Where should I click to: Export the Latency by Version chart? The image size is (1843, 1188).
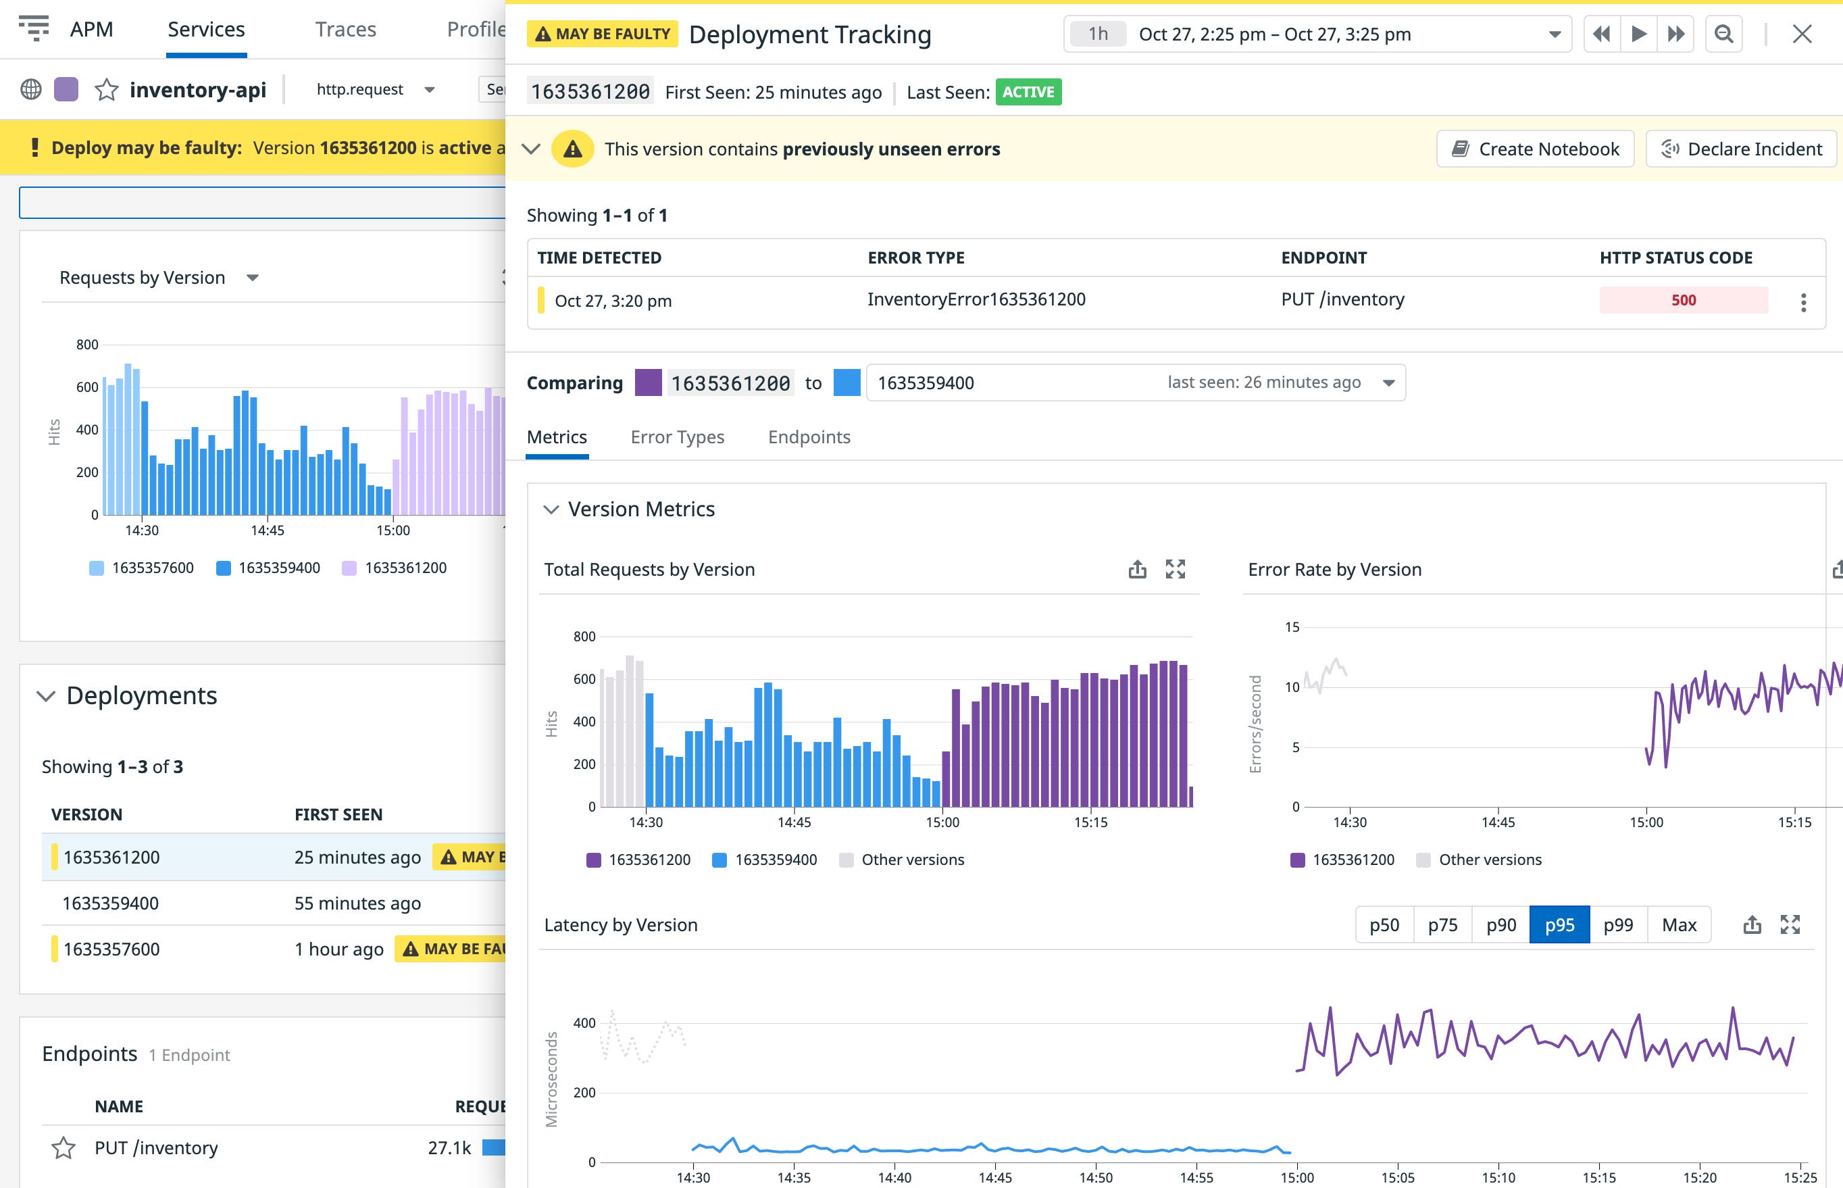(1751, 924)
